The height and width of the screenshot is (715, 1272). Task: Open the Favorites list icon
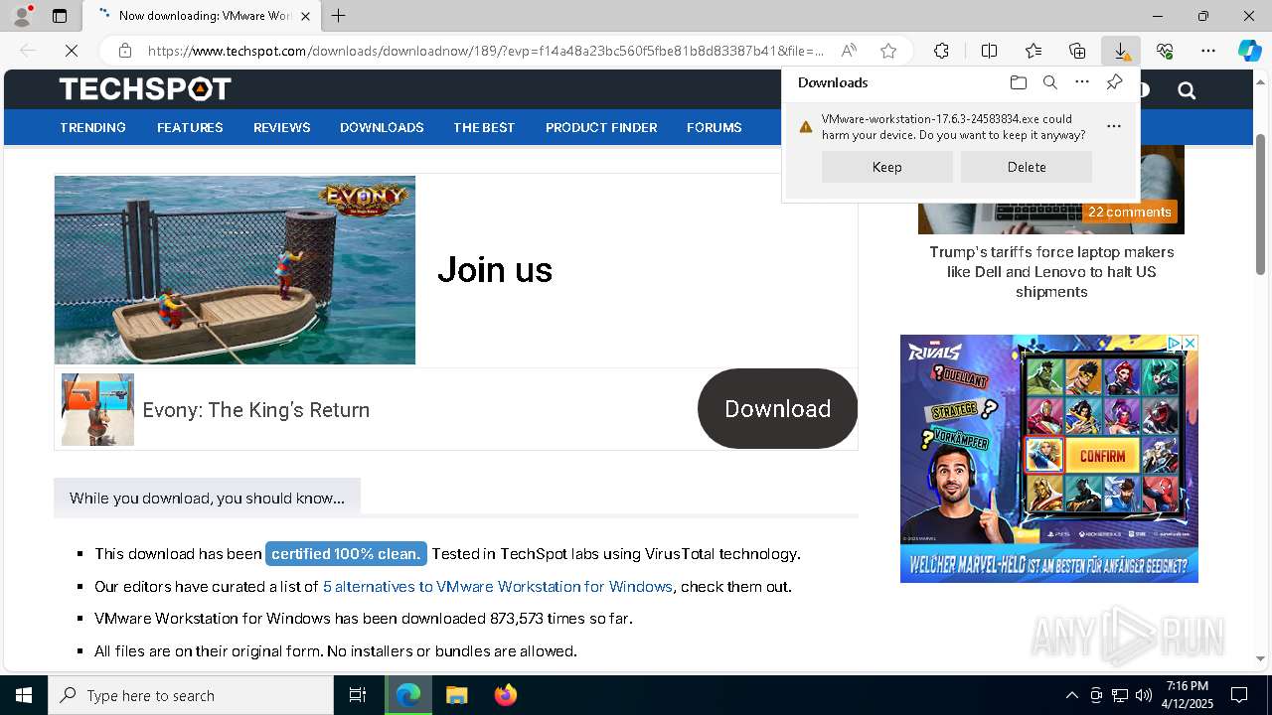point(1033,51)
